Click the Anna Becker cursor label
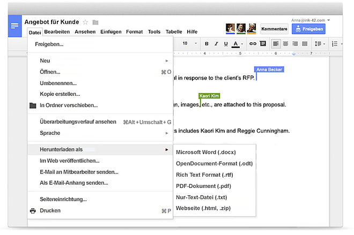 point(269,70)
